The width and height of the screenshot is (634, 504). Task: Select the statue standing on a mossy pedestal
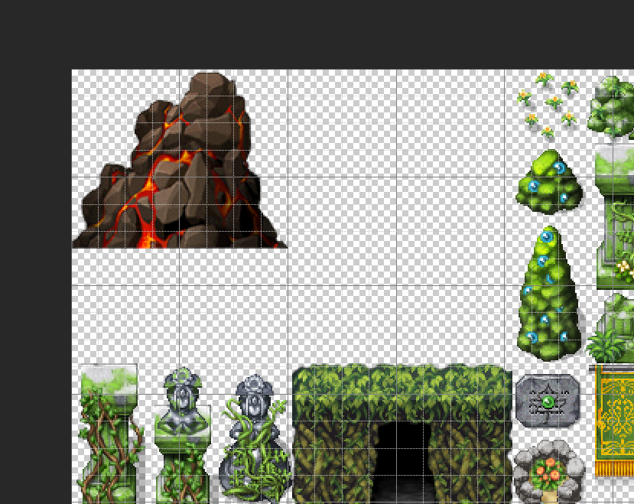pos(183,435)
